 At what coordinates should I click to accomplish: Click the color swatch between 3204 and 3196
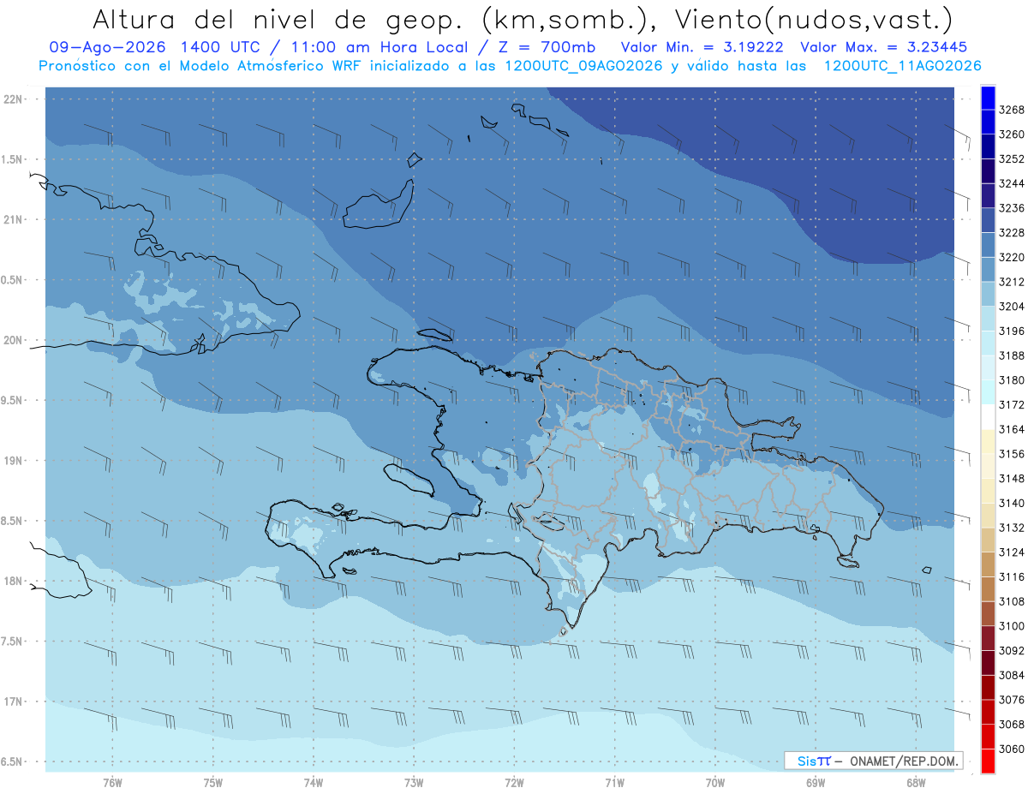(988, 319)
